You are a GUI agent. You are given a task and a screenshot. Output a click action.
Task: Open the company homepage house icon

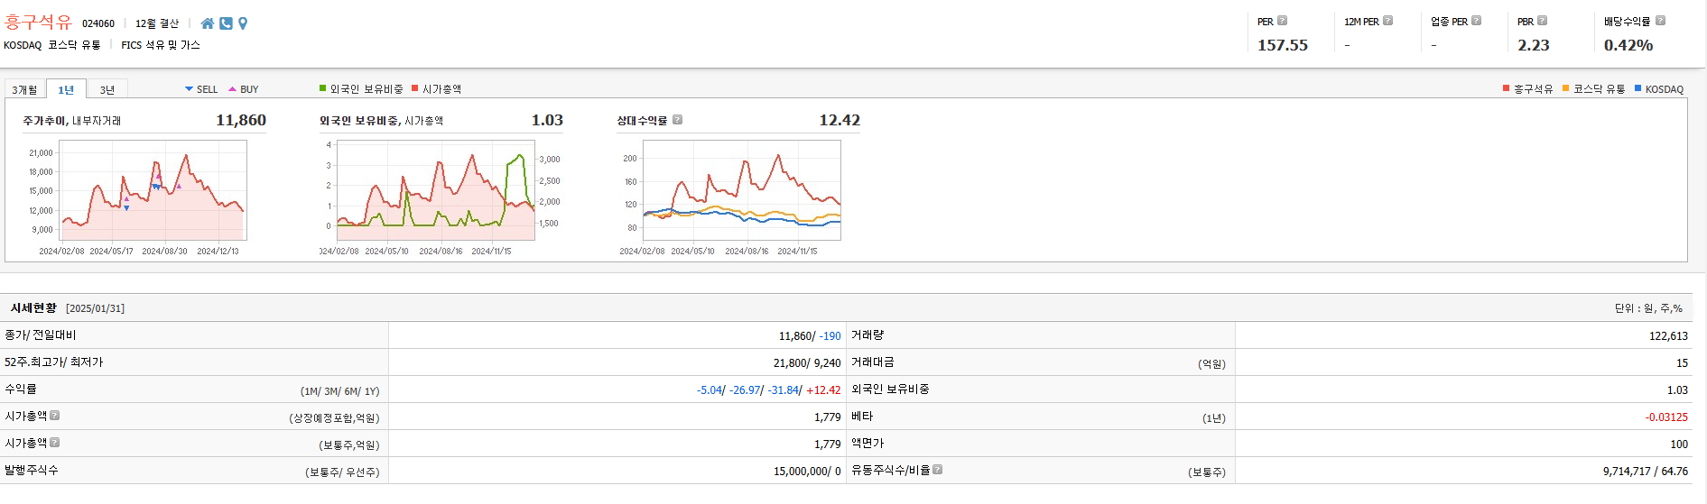[x=208, y=23]
